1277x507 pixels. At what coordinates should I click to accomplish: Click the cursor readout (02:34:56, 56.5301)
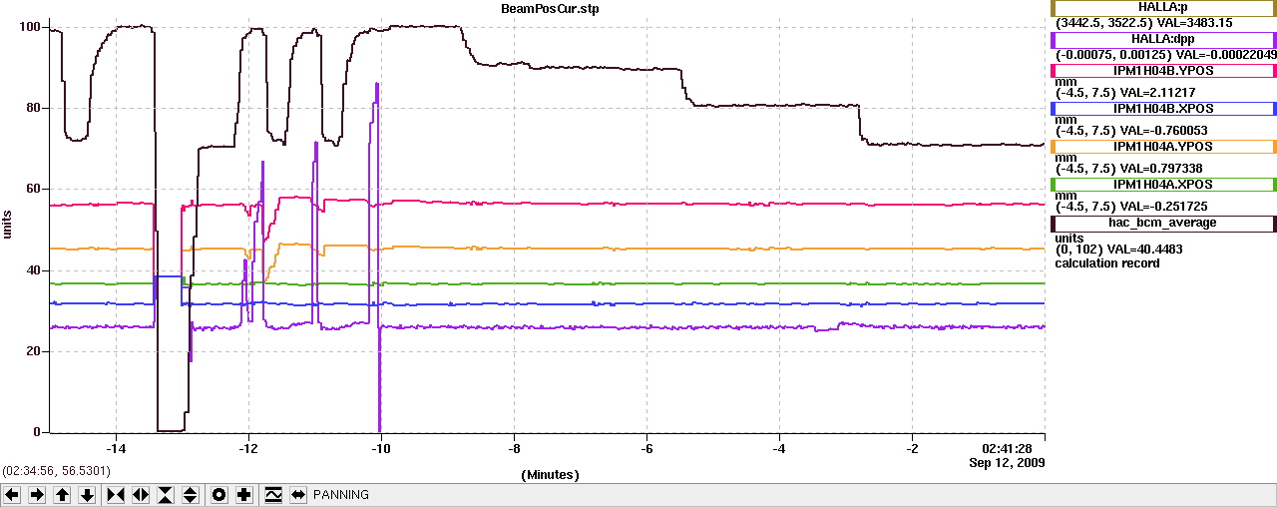(x=55, y=470)
